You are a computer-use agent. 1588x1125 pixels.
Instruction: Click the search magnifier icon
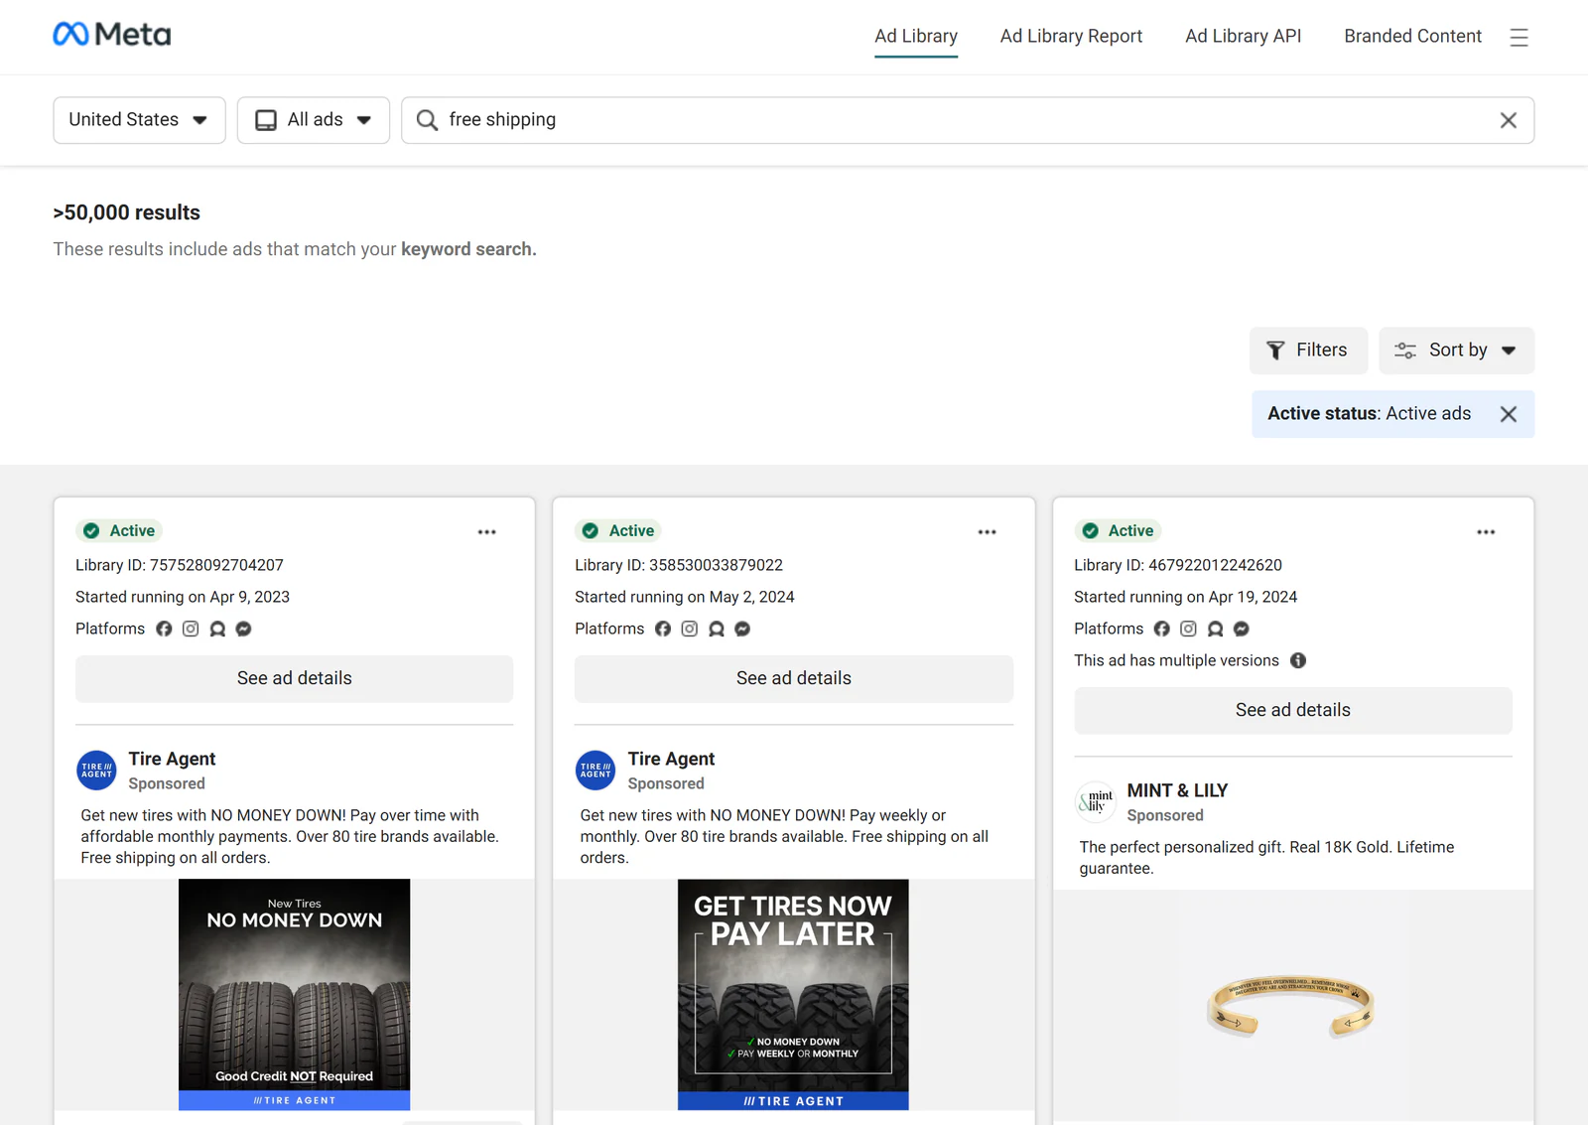click(427, 120)
